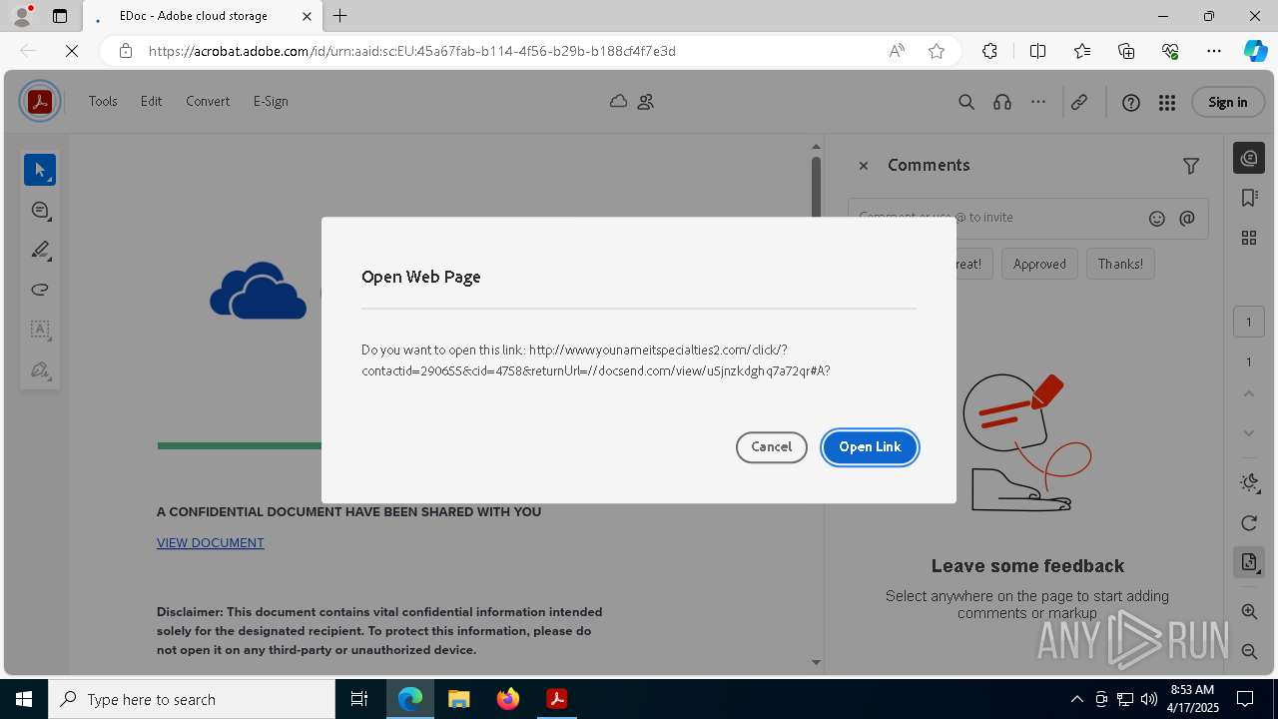
Task: Open the Acrobat more options ellipsis
Action: [x=1038, y=102]
